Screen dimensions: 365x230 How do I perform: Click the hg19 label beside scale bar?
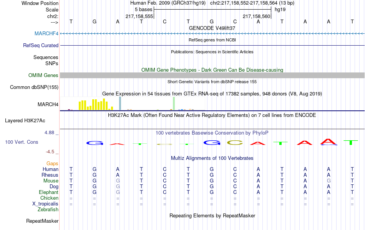pos(280,10)
